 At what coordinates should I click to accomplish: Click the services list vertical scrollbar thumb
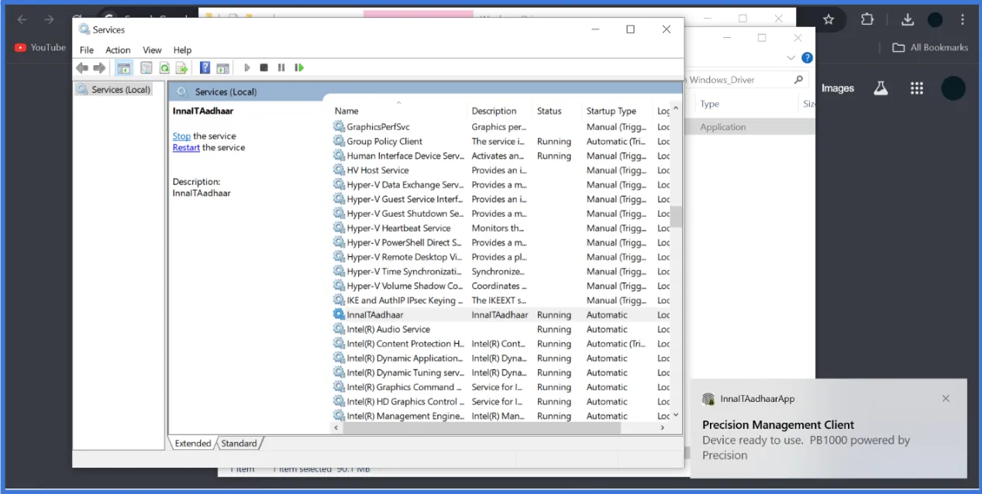(x=676, y=217)
